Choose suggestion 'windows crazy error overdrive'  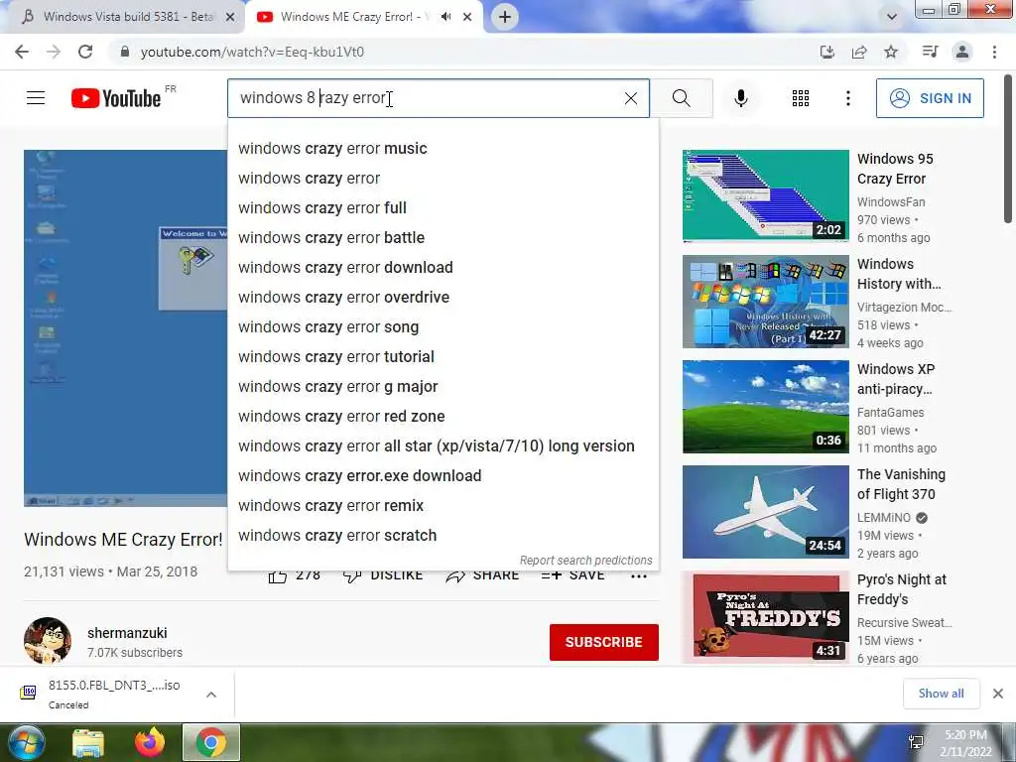pyautogui.click(x=444, y=298)
